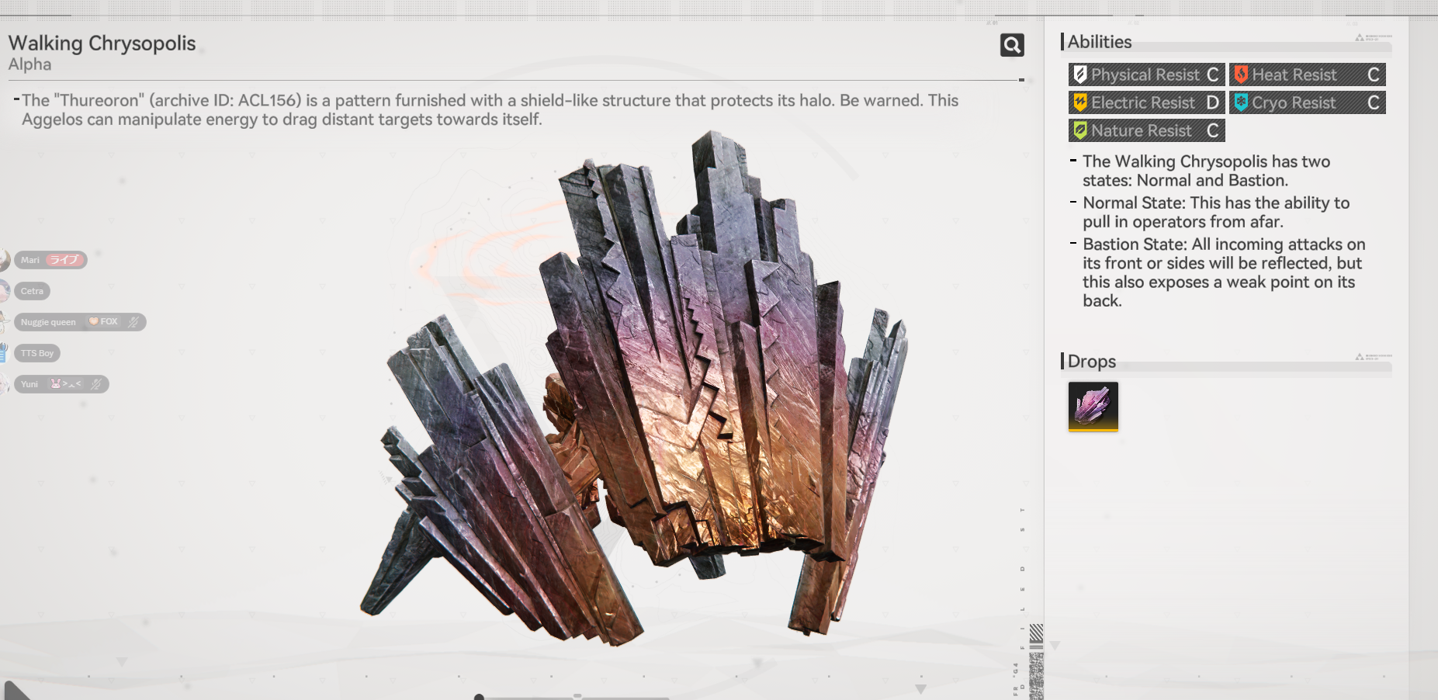Screen dimensions: 1438x700
Task: Click muted microphone icon beside Yuni
Action: tap(96, 384)
